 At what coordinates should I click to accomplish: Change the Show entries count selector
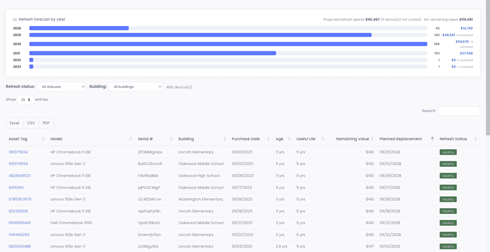pos(26,100)
